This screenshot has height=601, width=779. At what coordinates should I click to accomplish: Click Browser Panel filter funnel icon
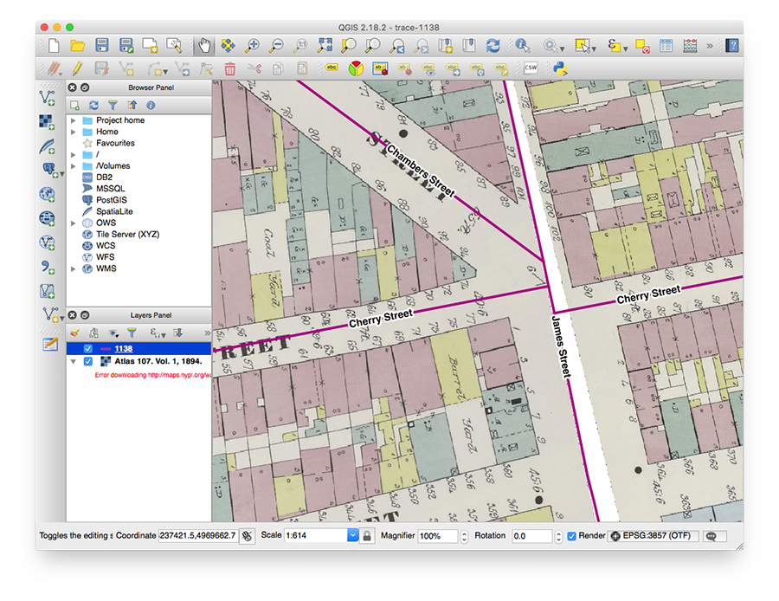(x=113, y=105)
